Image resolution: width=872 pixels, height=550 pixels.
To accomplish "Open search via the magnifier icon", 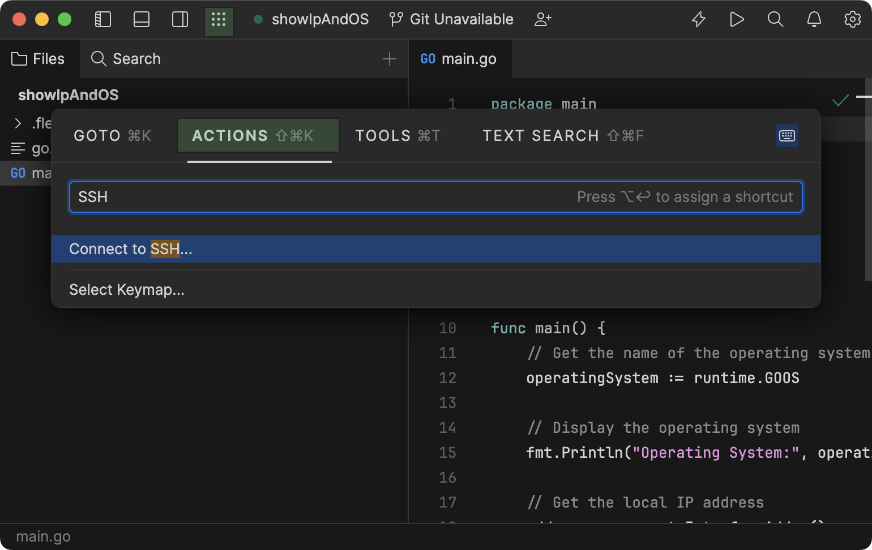I will pos(776,19).
